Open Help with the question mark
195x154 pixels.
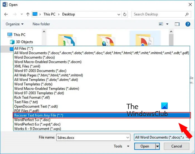pos(188,24)
